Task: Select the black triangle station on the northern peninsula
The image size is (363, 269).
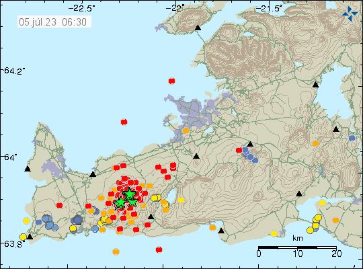Action: (x=198, y=28)
